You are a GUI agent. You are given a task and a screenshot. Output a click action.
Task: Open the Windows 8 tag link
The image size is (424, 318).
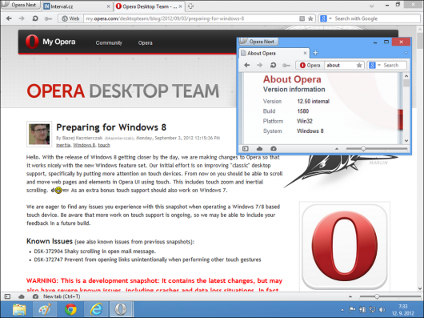click(84, 145)
